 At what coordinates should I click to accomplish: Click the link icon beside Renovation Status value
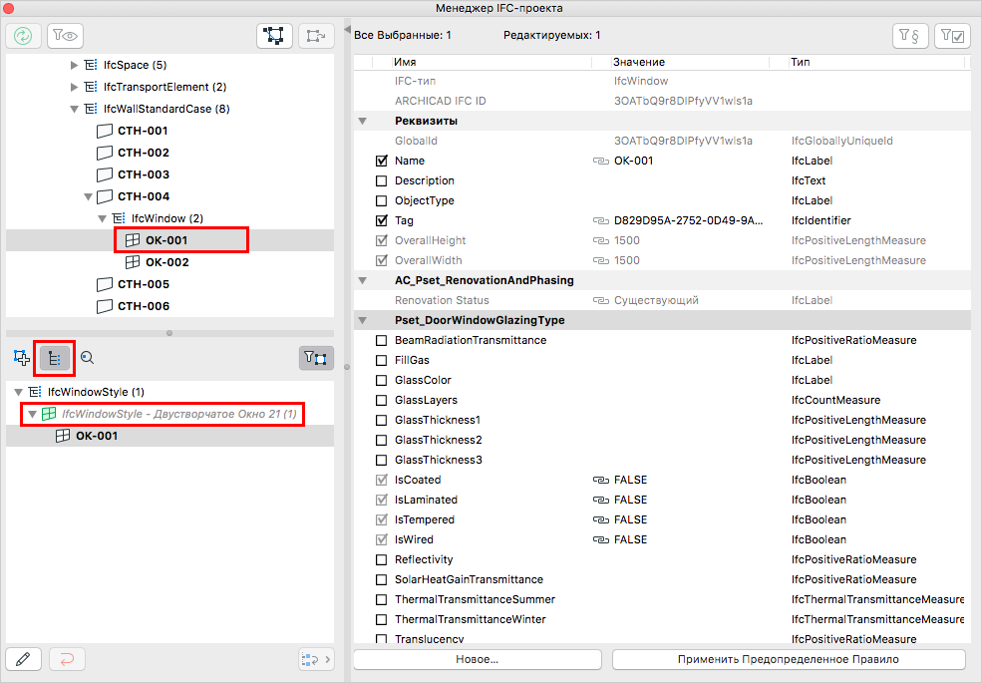[600, 301]
